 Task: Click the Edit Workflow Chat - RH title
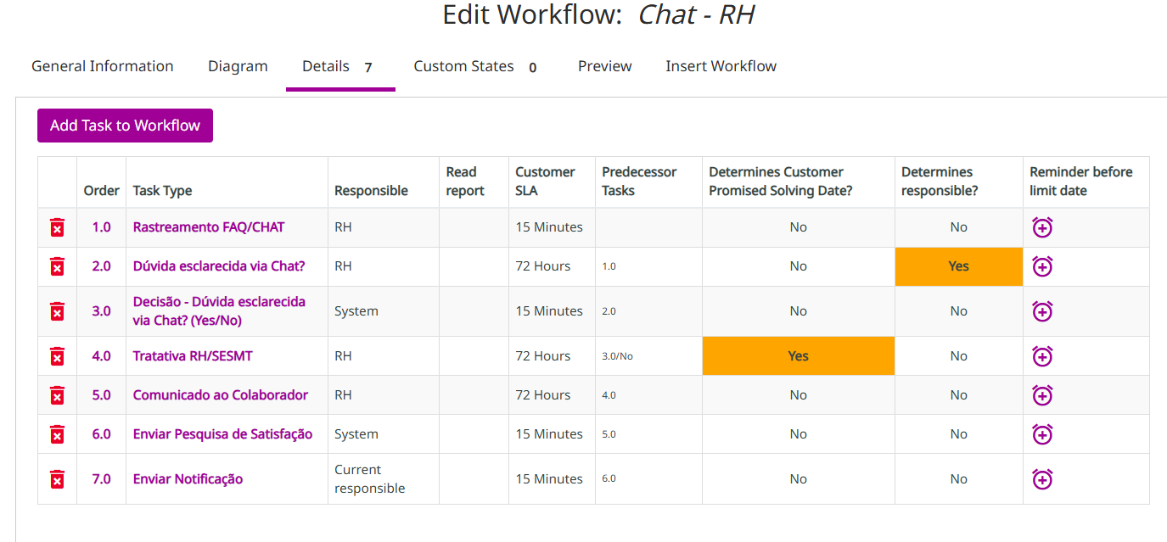coord(598,14)
